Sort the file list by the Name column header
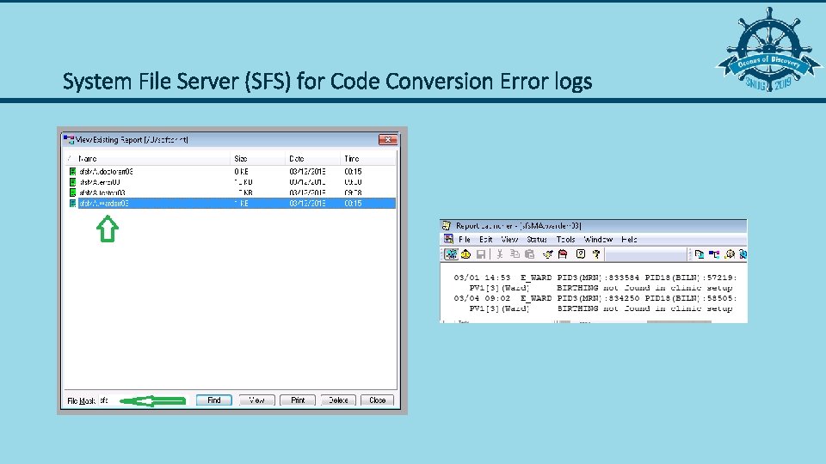The image size is (826, 464). pyautogui.click(x=147, y=158)
